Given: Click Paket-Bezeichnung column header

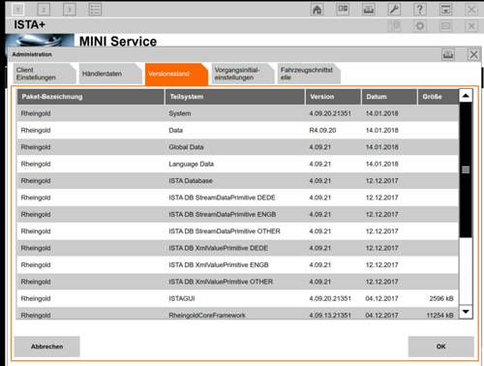Looking at the screenshot, I should pyautogui.click(x=90, y=97).
